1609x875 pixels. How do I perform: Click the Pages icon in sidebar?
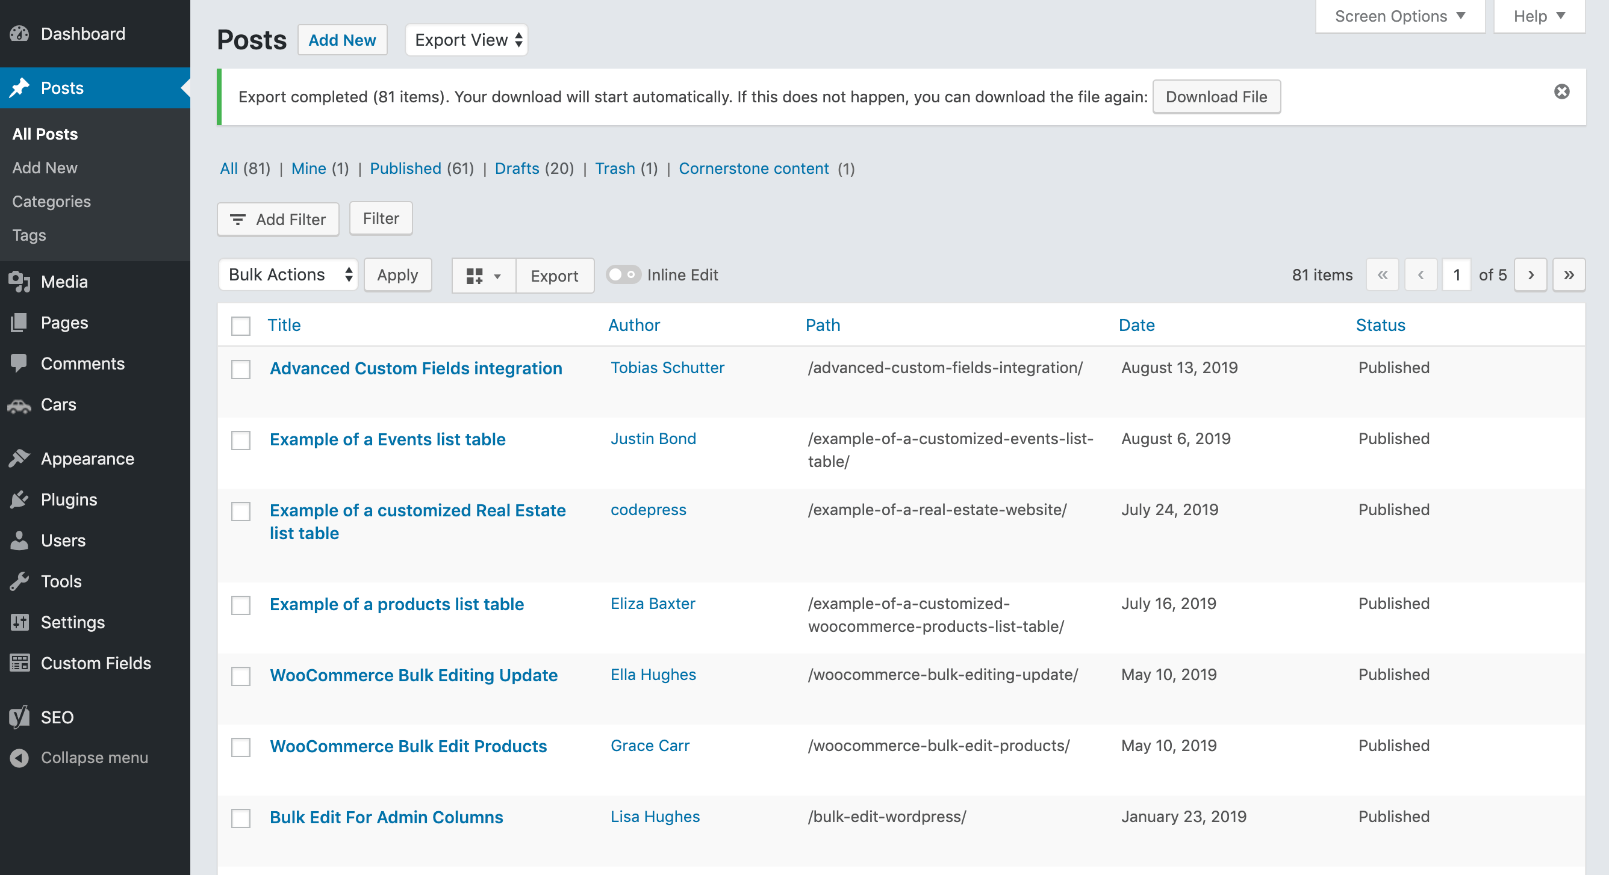[x=19, y=323]
